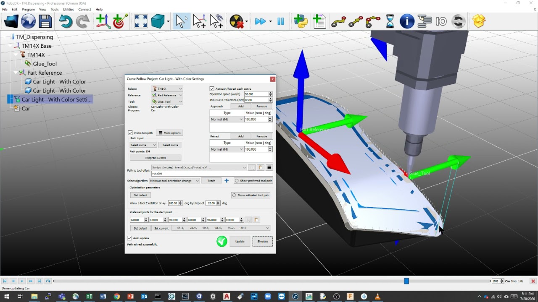Screen dimensions: 538x302
Task: Select the isometric view cube icon
Action: click(158, 21)
